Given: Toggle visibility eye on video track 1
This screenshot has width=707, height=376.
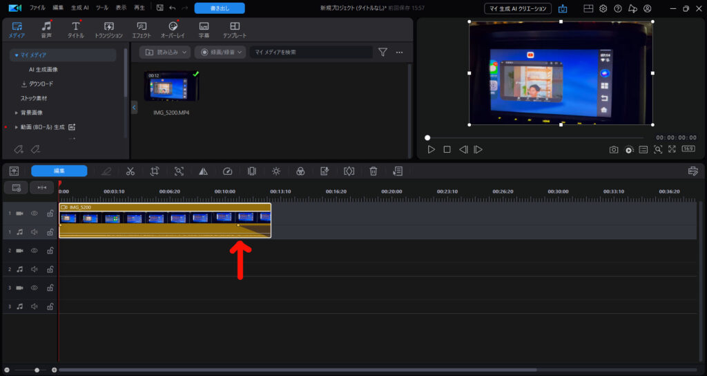Looking at the screenshot, I should point(35,214).
